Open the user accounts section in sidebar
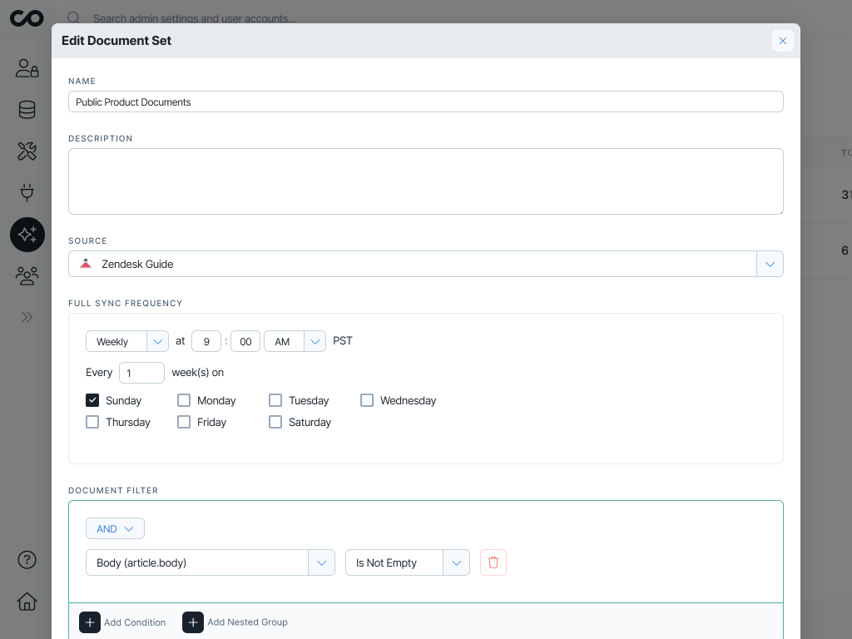This screenshot has width=852, height=639. click(x=27, y=68)
